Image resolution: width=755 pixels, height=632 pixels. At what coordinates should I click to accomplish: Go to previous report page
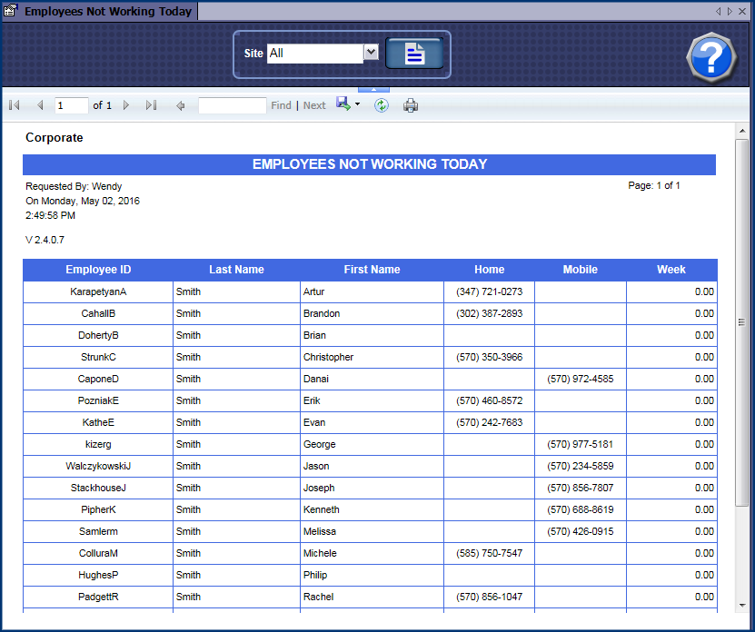[x=40, y=105]
